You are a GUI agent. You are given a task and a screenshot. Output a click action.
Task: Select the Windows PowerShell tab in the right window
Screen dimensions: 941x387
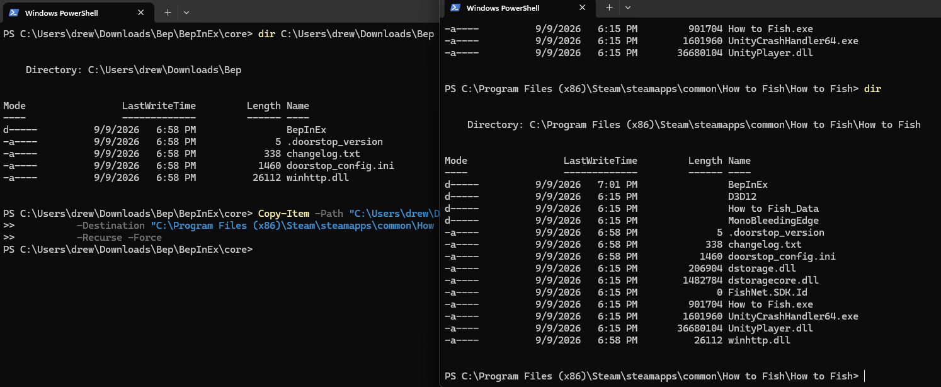(519, 8)
